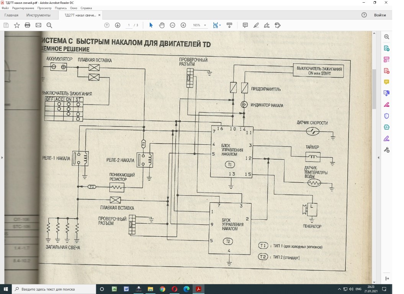Select the Hand pan tool

(162, 25)
